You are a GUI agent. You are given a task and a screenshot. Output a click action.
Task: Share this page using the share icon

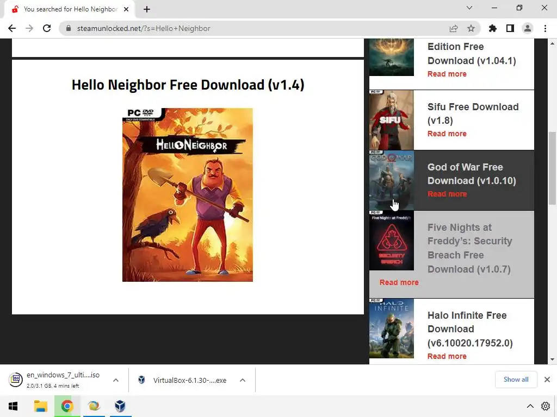coord(454,28)
